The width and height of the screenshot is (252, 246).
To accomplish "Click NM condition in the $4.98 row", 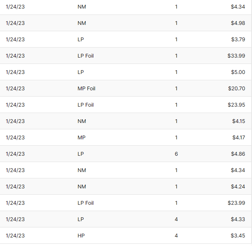I will click(82, 23).
